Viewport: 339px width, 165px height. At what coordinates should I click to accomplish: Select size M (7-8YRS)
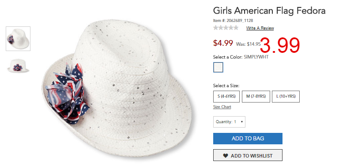[256, 96]
